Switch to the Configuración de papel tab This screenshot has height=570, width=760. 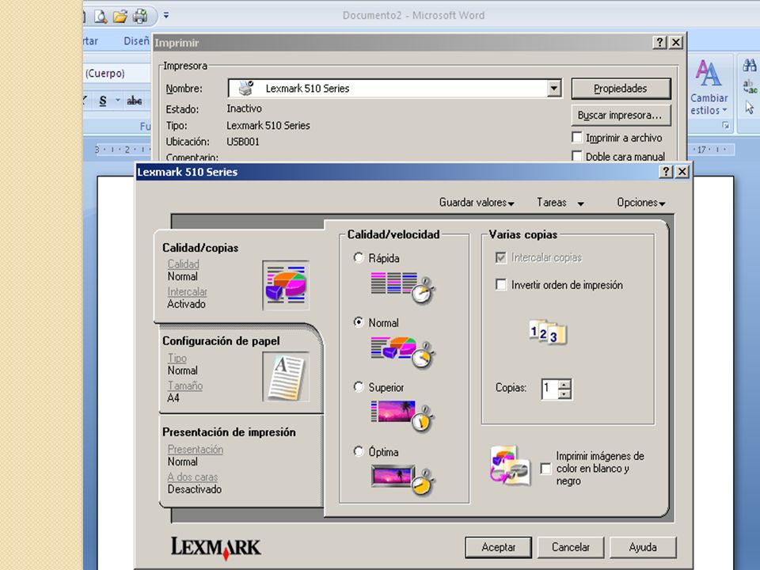[x=241, y=370]
